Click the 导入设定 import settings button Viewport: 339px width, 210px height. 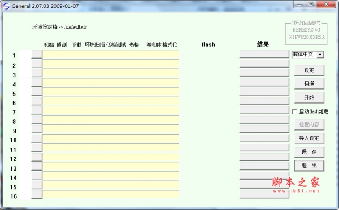309,138
